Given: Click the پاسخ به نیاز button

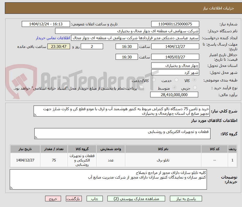Looking at the screenshot, I should (186, 199).
